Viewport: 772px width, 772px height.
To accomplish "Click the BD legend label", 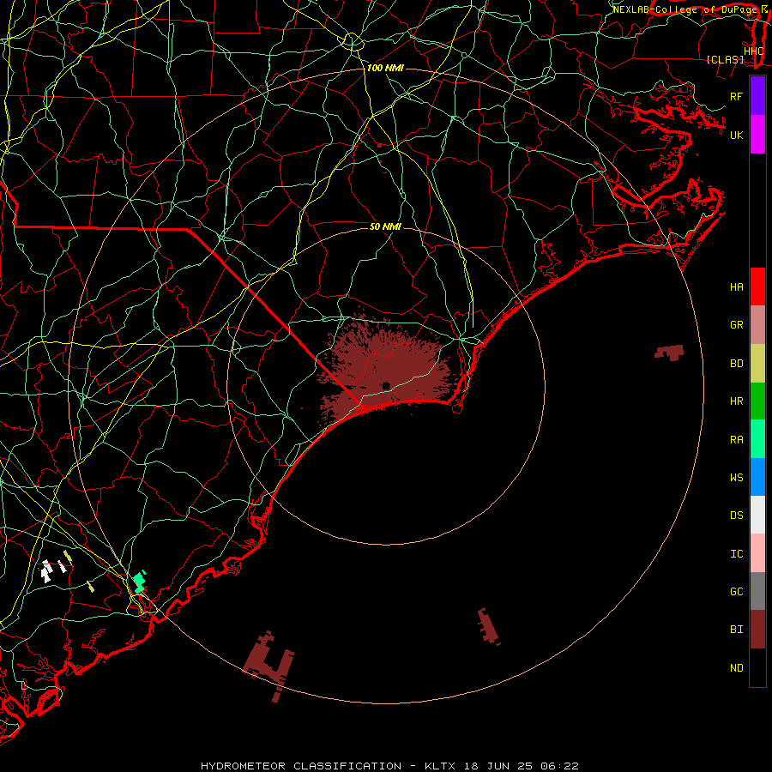I will pos(736,364).
